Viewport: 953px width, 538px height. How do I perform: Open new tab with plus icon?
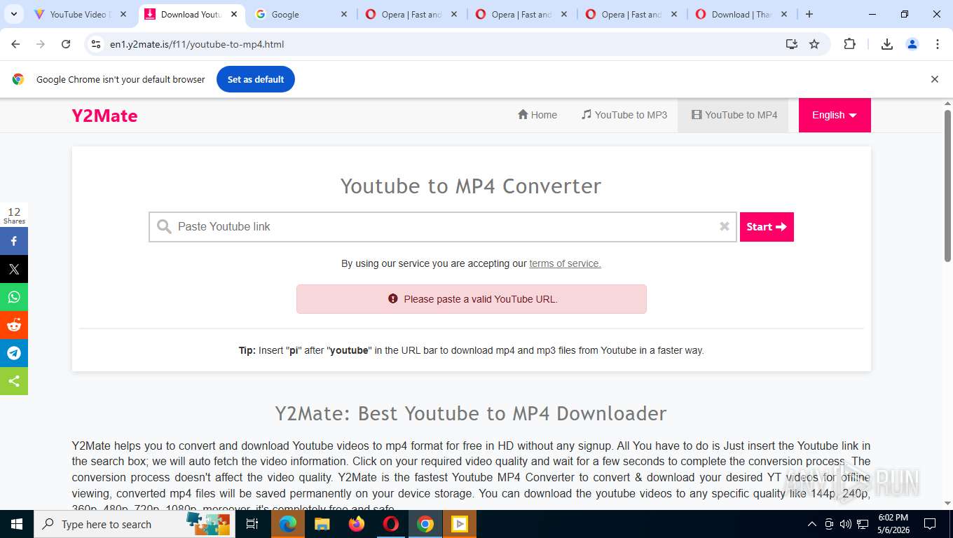(x=809, y=14)
